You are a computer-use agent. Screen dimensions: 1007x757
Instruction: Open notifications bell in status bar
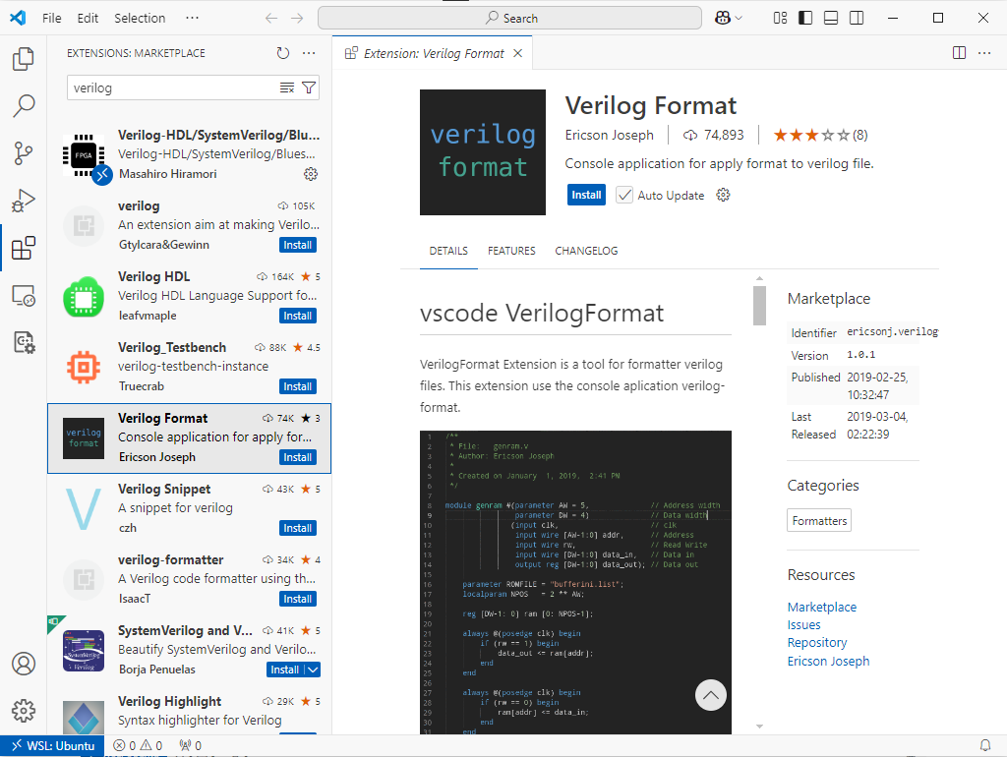coord(985,745)
